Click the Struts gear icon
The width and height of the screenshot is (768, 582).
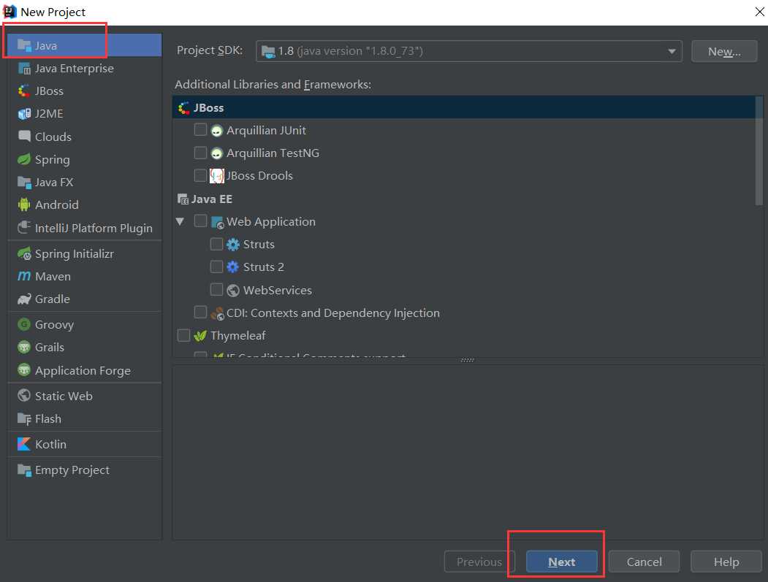point(232,244)
